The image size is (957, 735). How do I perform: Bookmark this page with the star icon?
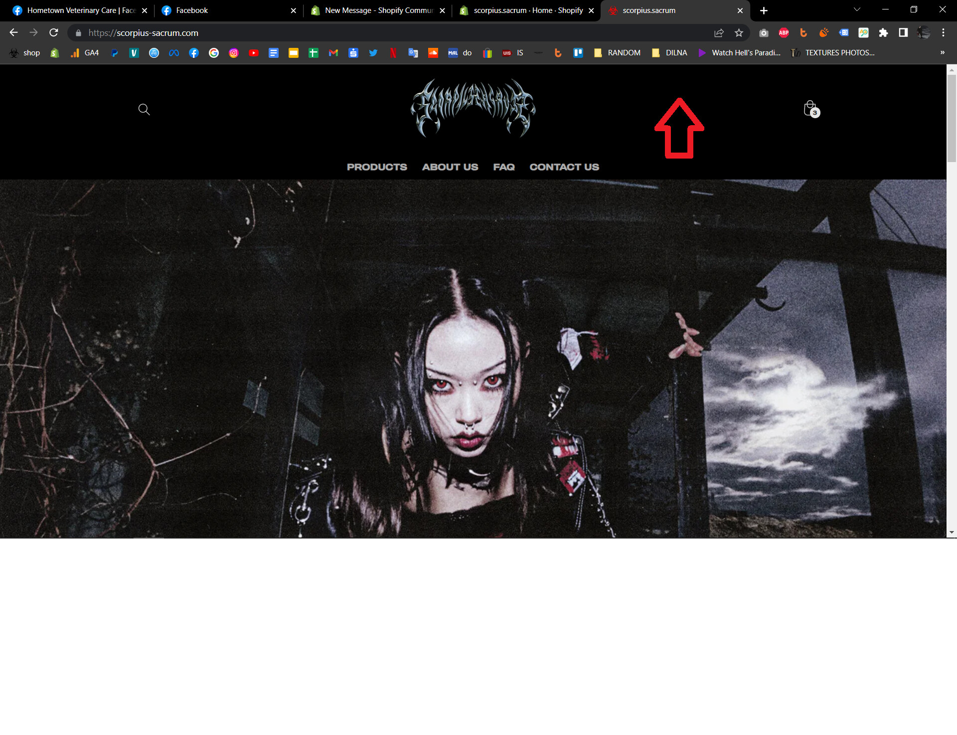pyautogui.click(x=739, y=33)
